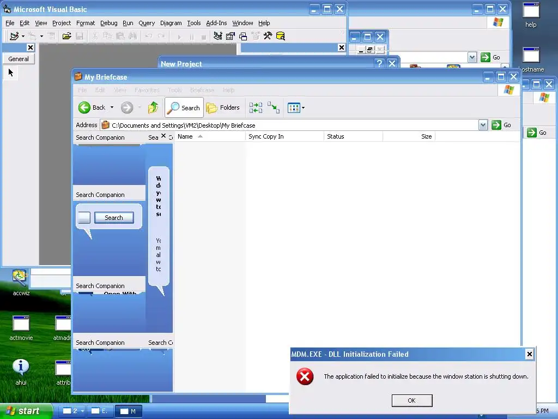Image resolution: width=558 pixels, height=419 pixels.
Task: Click the Search button in Search Companion
Action: 114,218
